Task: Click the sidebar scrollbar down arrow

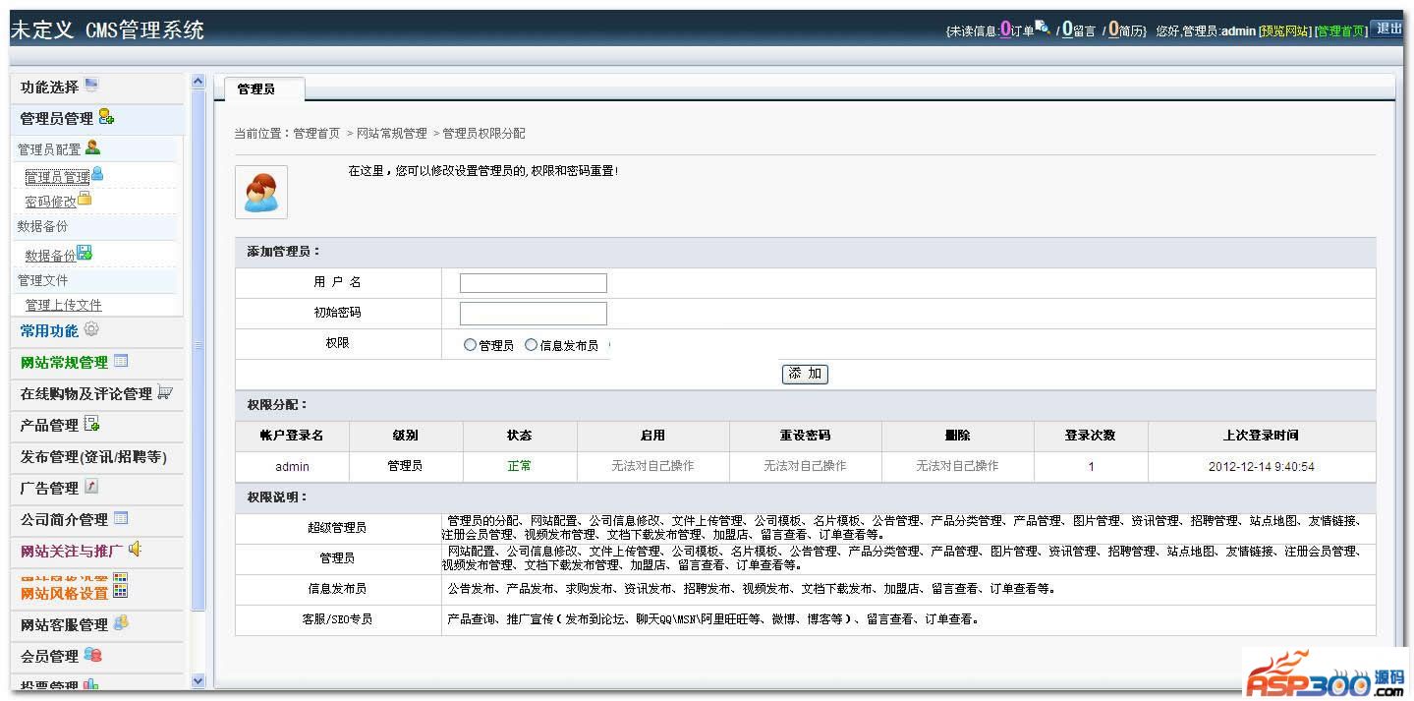Action: point(198,680)
